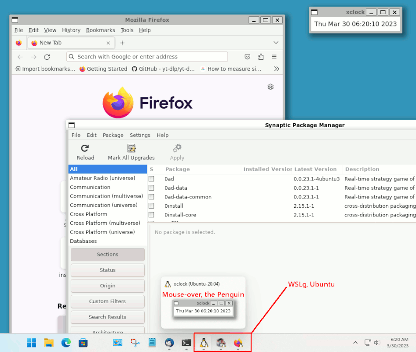Click the xclock preview thumbnail

point(203,309)
